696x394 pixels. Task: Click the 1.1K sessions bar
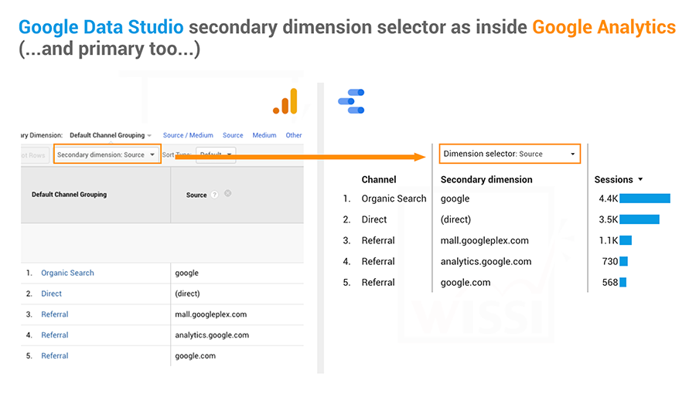pyautogui.click(x=626, y=240)
